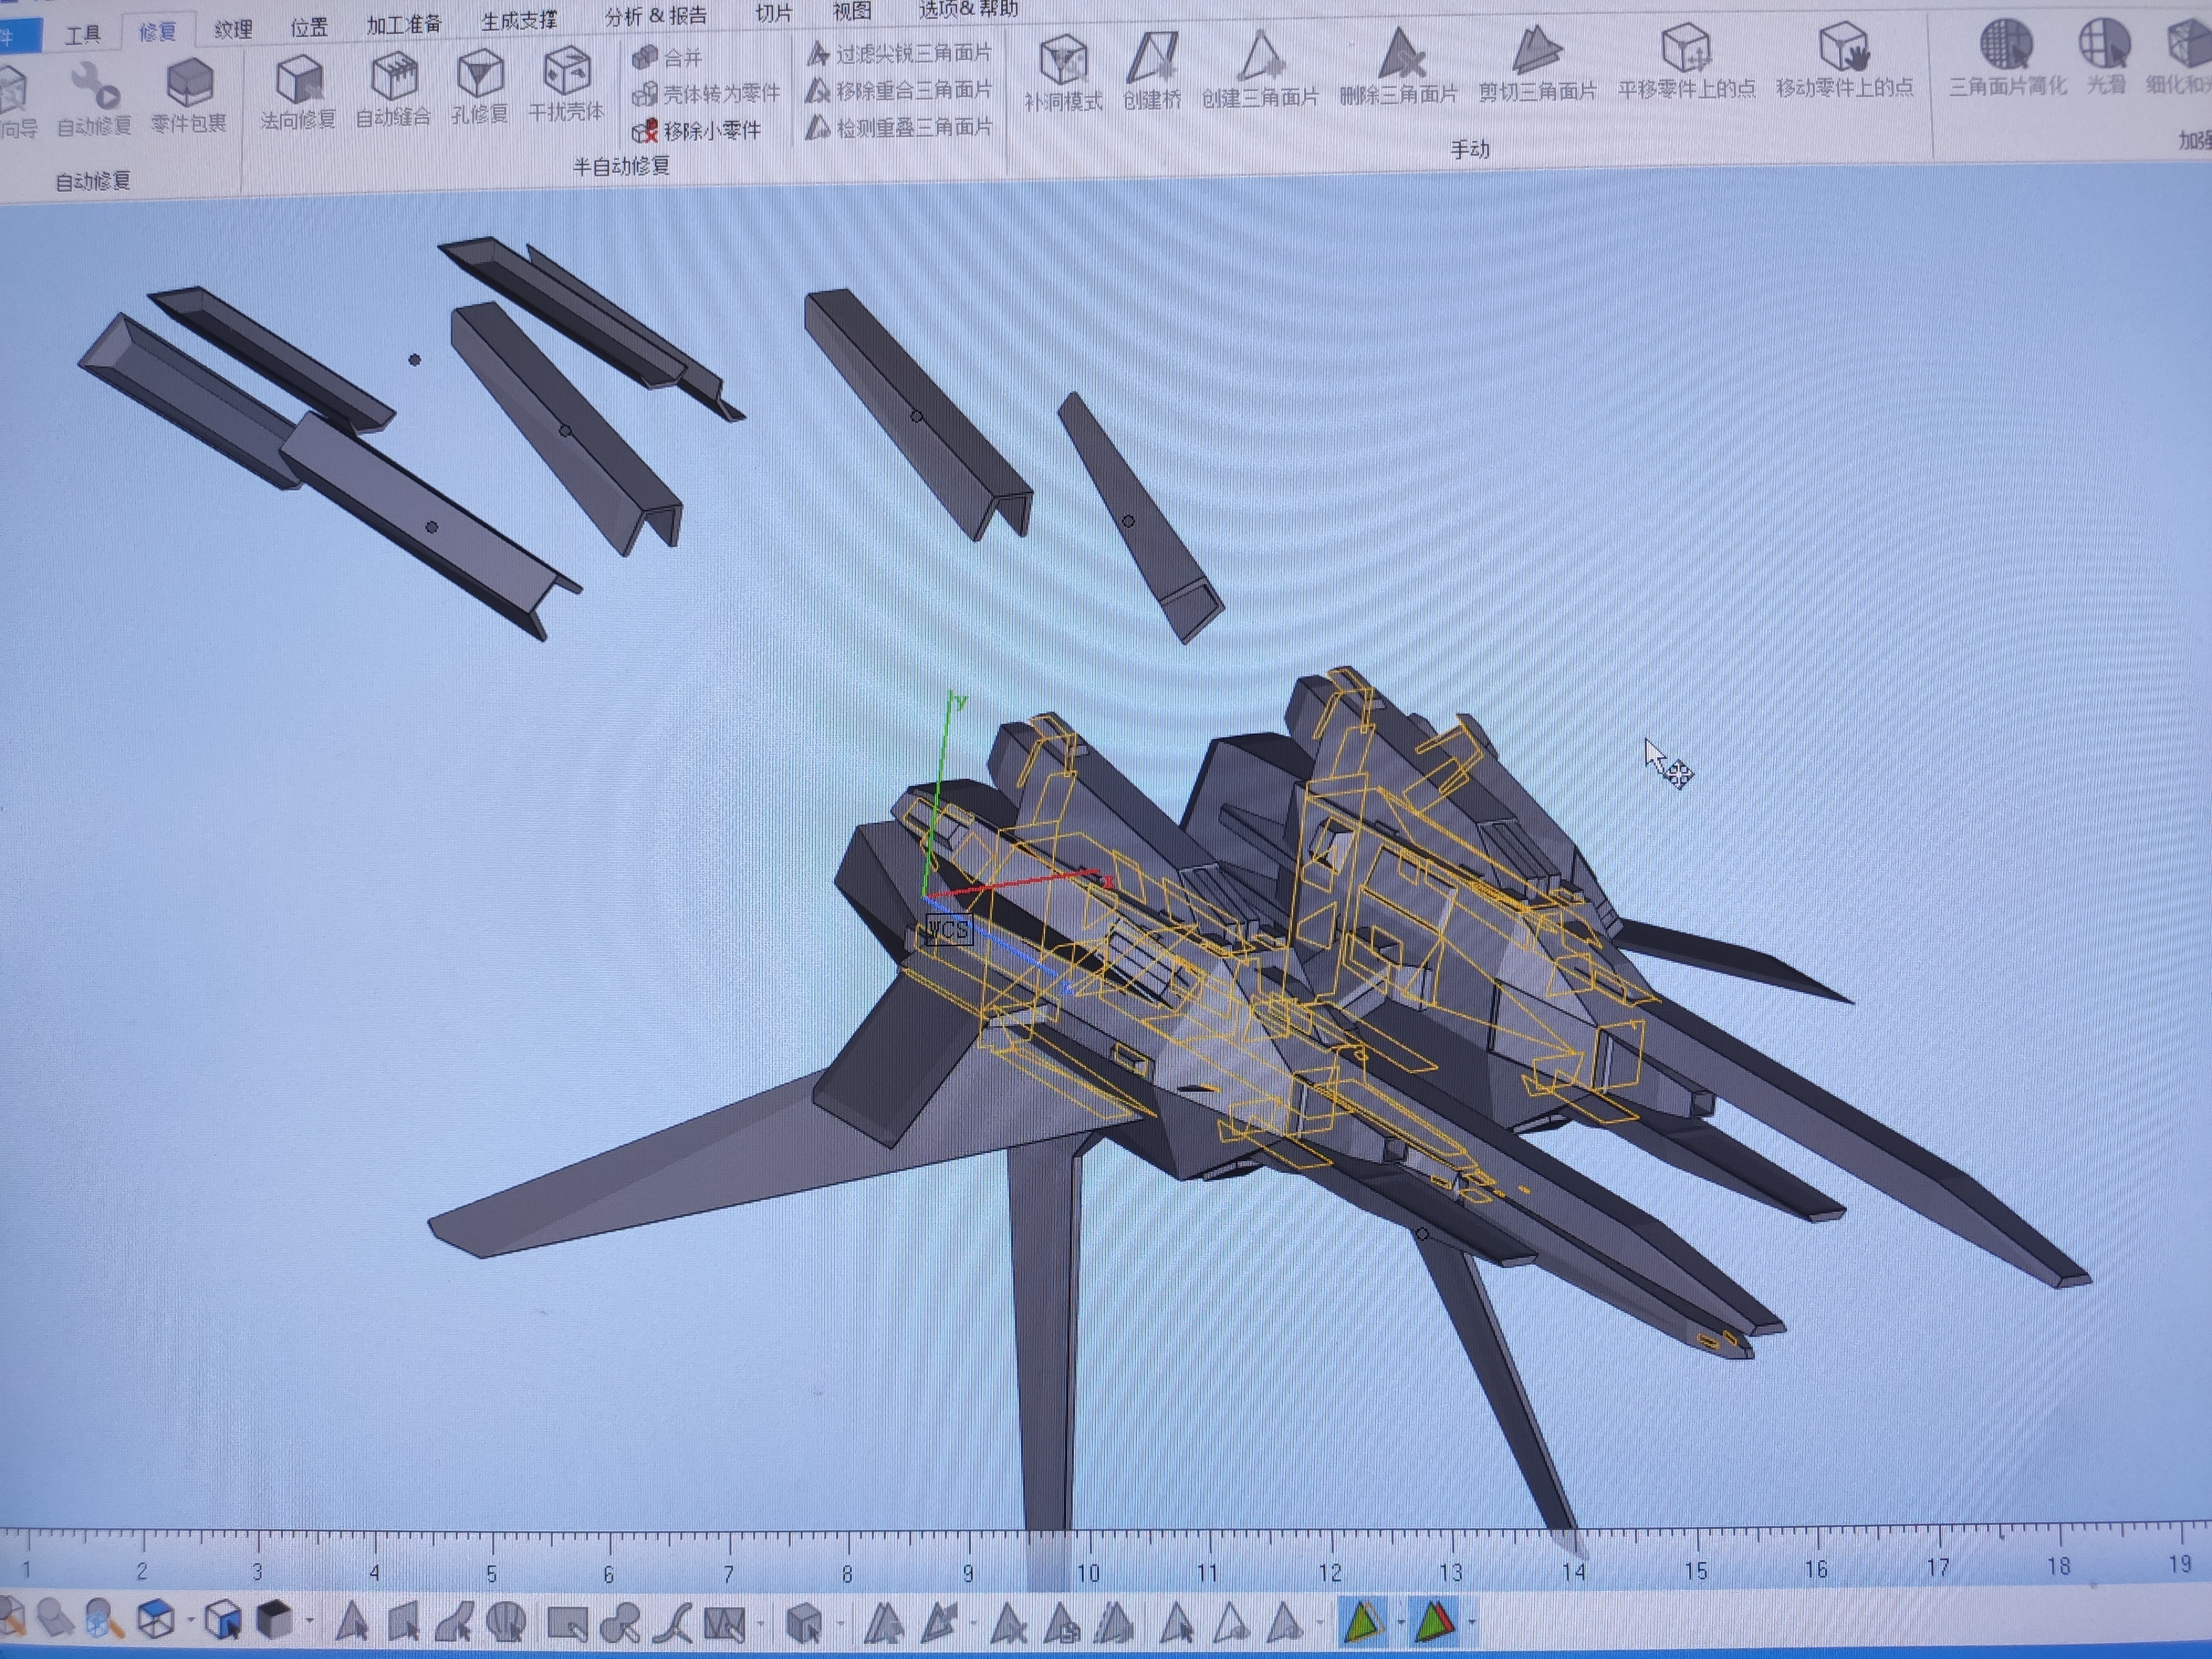The width and height of the screenshot is (2212, 1659).
Task: Open the 孔修复 hole repair tool
Action: pyautogui.click(x=480, y=88)
